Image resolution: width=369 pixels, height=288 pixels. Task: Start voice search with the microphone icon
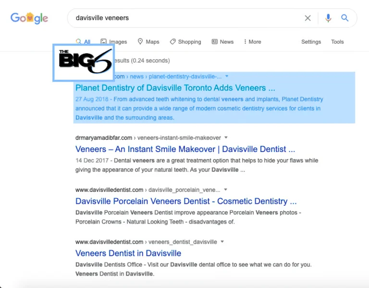328,18
